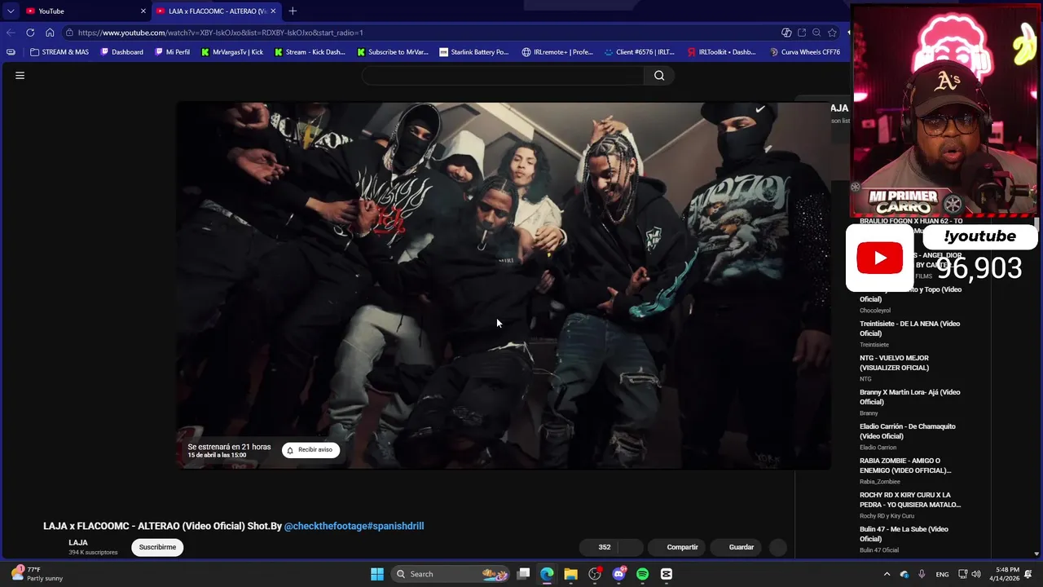This screenshot has width=1043, height=587.
Task: Open the Stream - Kick Dash bookmark
Action: (310, 52)
